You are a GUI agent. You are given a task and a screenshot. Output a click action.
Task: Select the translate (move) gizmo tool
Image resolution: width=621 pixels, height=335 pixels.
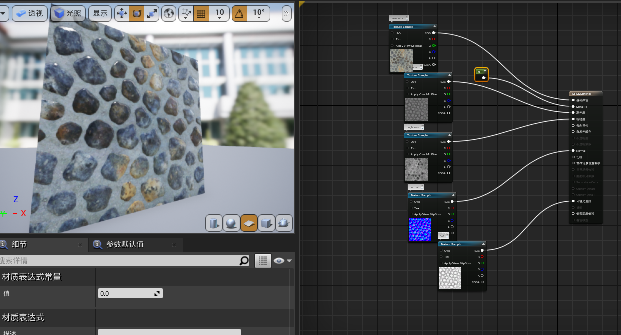coord(122,14)
